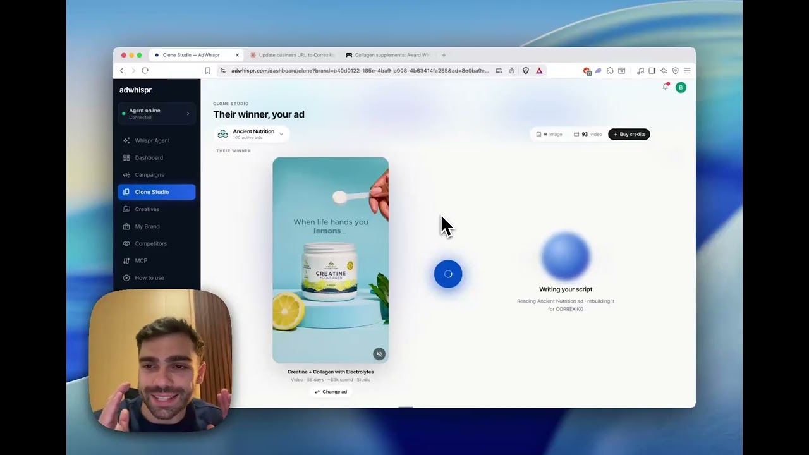Expand the Ancient Nutrition brand dropdown
Image resolution: width=809 pixels, height=455 pixels.
[281, 134]
